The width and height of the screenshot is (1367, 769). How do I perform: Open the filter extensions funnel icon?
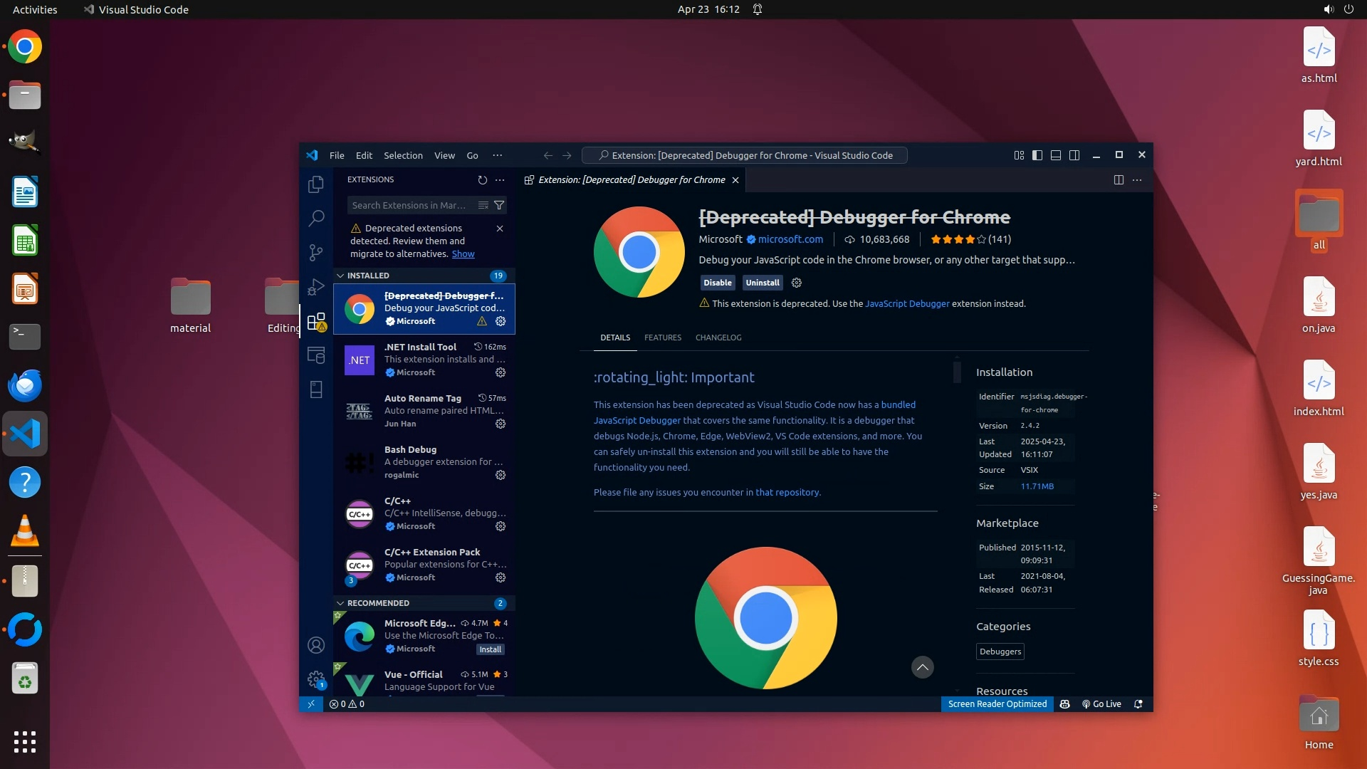499,205
